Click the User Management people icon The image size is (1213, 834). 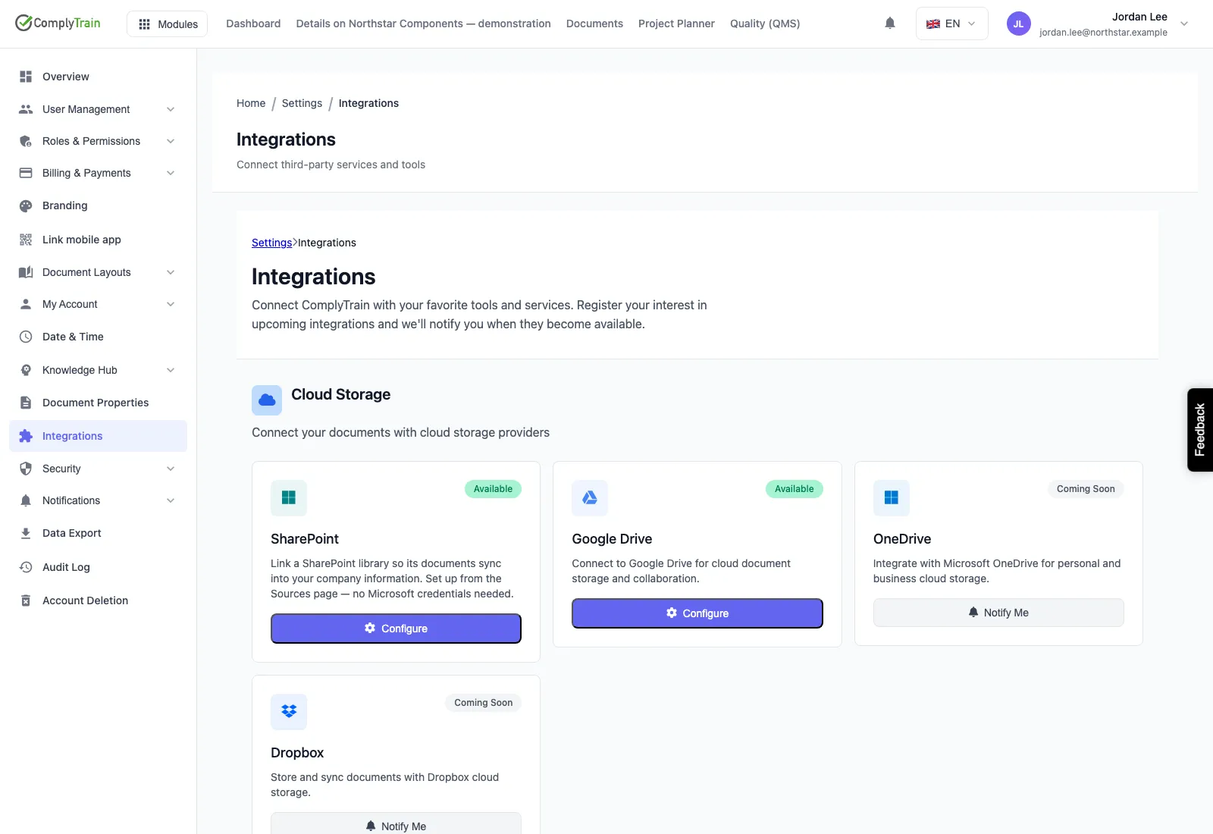(26, 109)
